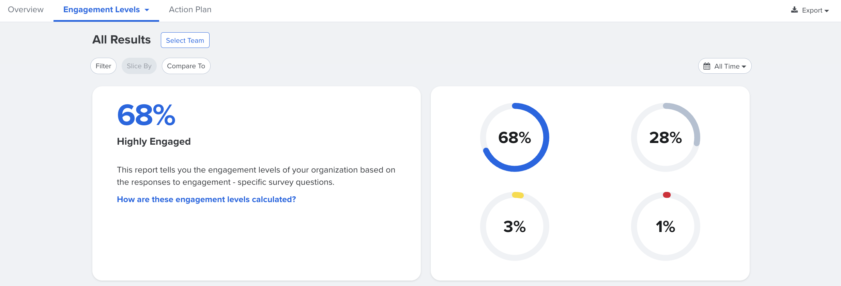Click the Select Team button
Image resolution: width=841 pixels, height=286 pixels.
[x=185, y=40]
